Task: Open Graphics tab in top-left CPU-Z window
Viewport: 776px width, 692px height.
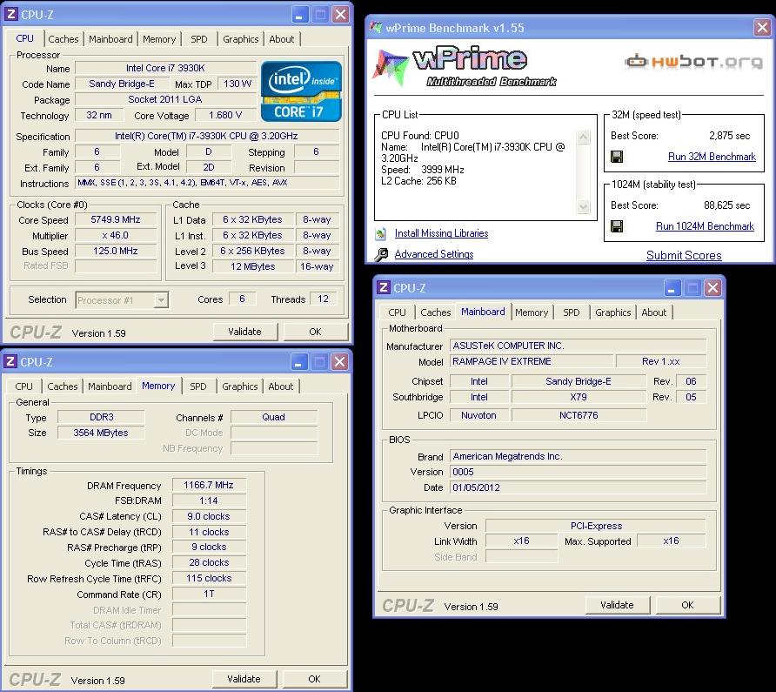Action: point(240,39)
